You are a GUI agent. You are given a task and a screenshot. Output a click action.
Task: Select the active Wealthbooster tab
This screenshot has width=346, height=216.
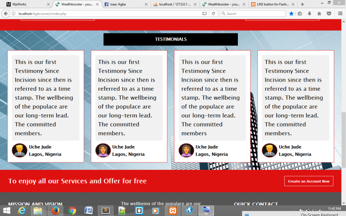(77, 4)
